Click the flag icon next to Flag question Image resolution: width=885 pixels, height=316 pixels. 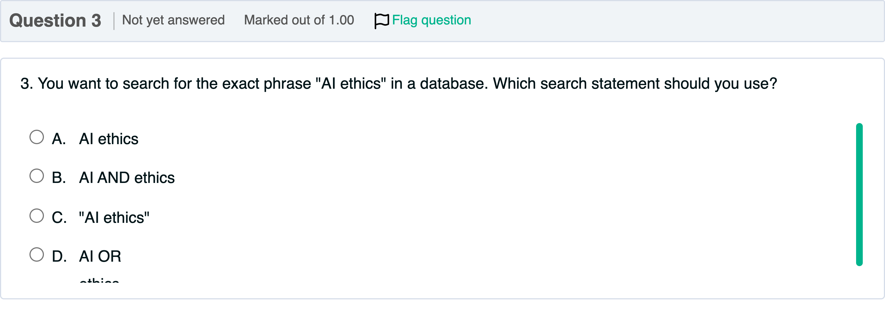pyautogui.click(x=381, y=20)
